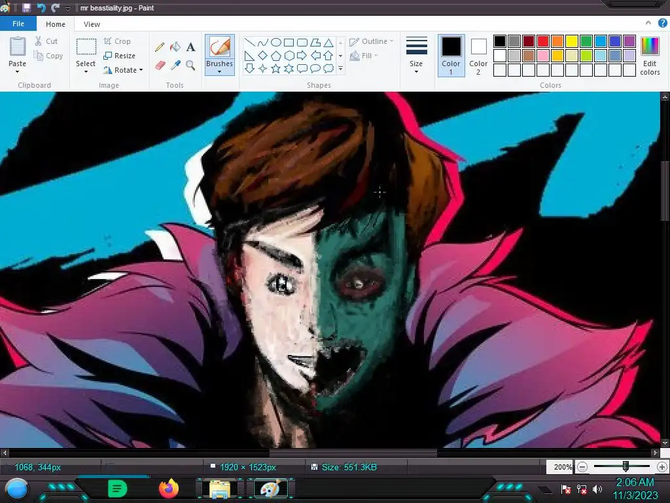670x503 pixels.
Task: Open the Select dropdown arrow
Action: (86, 72)
